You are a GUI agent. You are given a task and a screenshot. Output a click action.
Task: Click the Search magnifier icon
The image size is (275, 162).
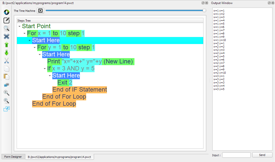[6, 28]
